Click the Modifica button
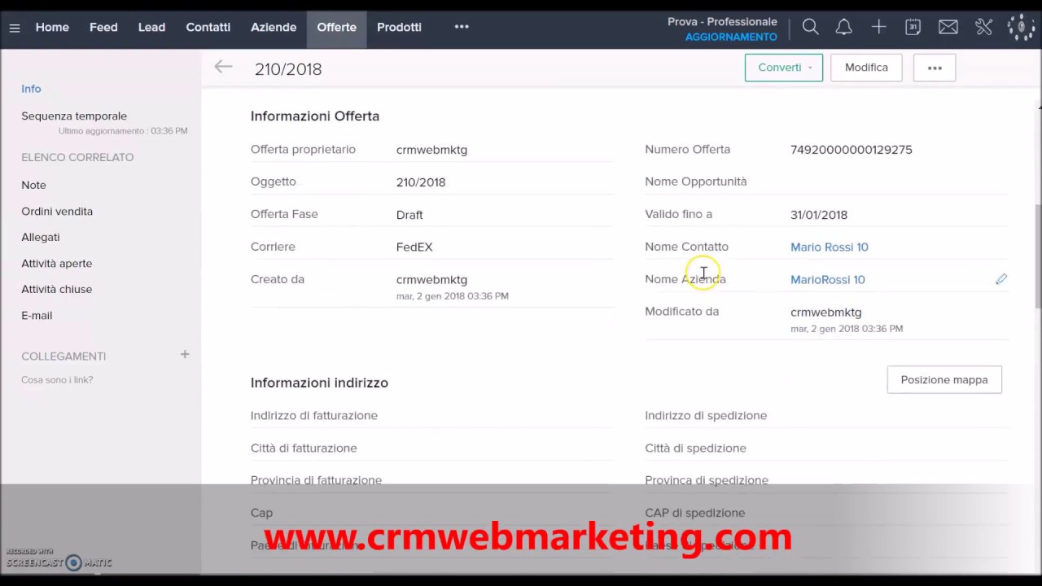1042x586 pixels. tap(866, 68)
